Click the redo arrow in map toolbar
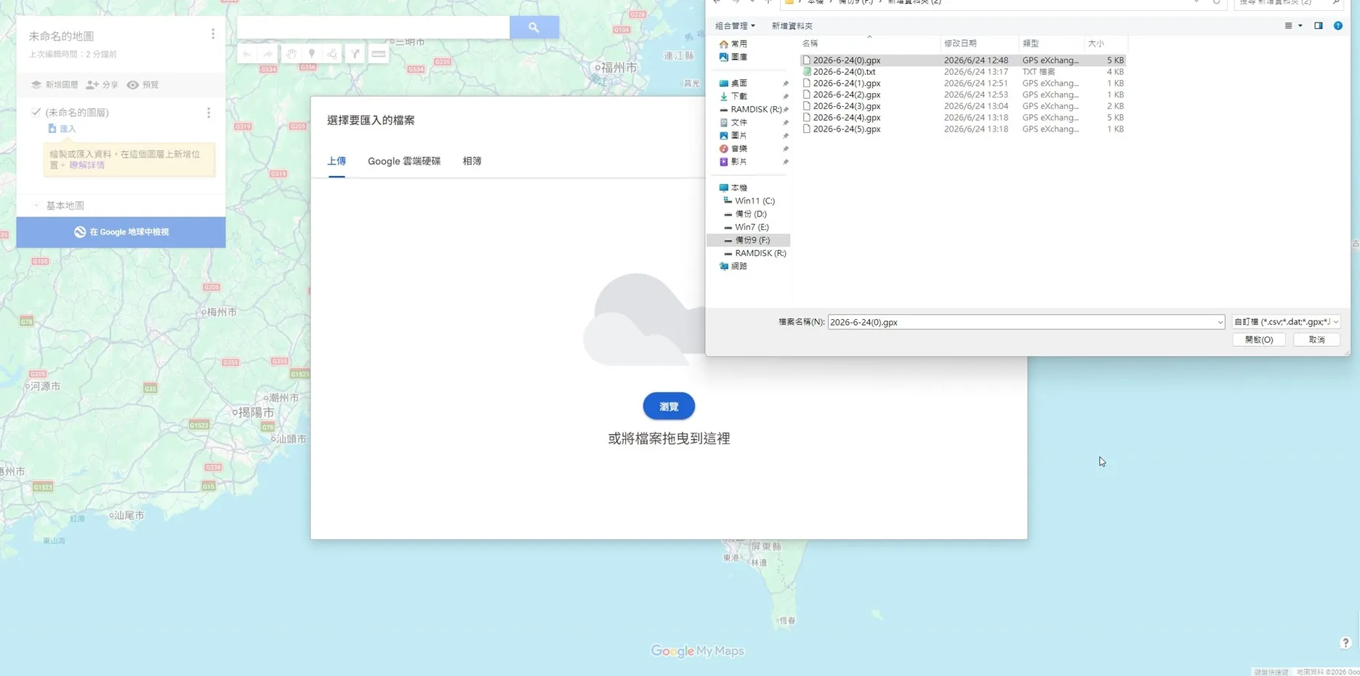Image resolution: width=1360 pixels, height=676 pixels. point(268,54)
